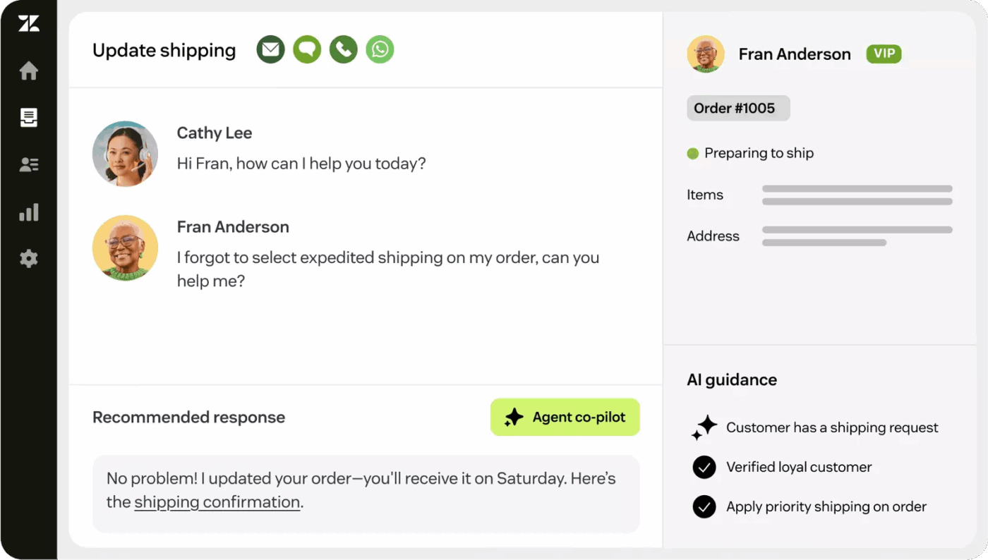The image size is (988, 560).
Task: Click the Zendesk logo in the sidebar
Action: (28, 23)
